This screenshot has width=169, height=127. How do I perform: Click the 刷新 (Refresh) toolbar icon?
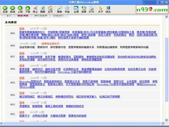(x=43, y=9)
